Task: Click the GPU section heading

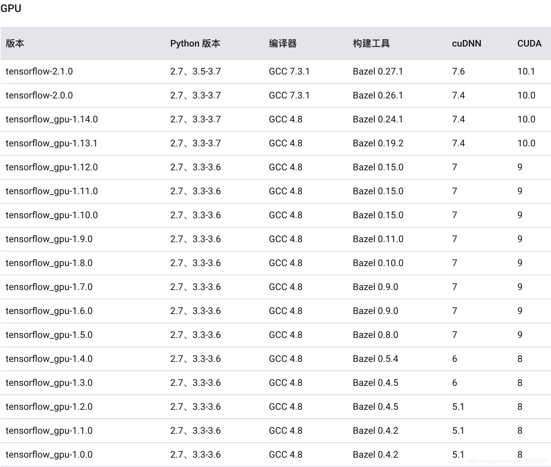Action: tap(11, 8)
